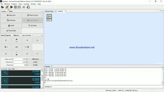The width and height of the screenshot is (164, 92).
Task: Click the Smaller step size button
Action: pyautogui.click(x=35, y=65)
